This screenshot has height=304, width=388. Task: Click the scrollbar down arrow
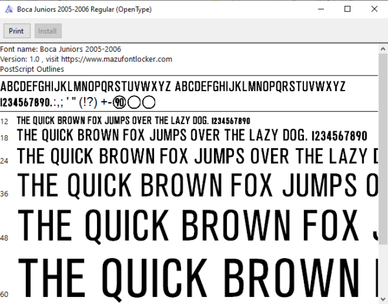(x=383, y=299)
